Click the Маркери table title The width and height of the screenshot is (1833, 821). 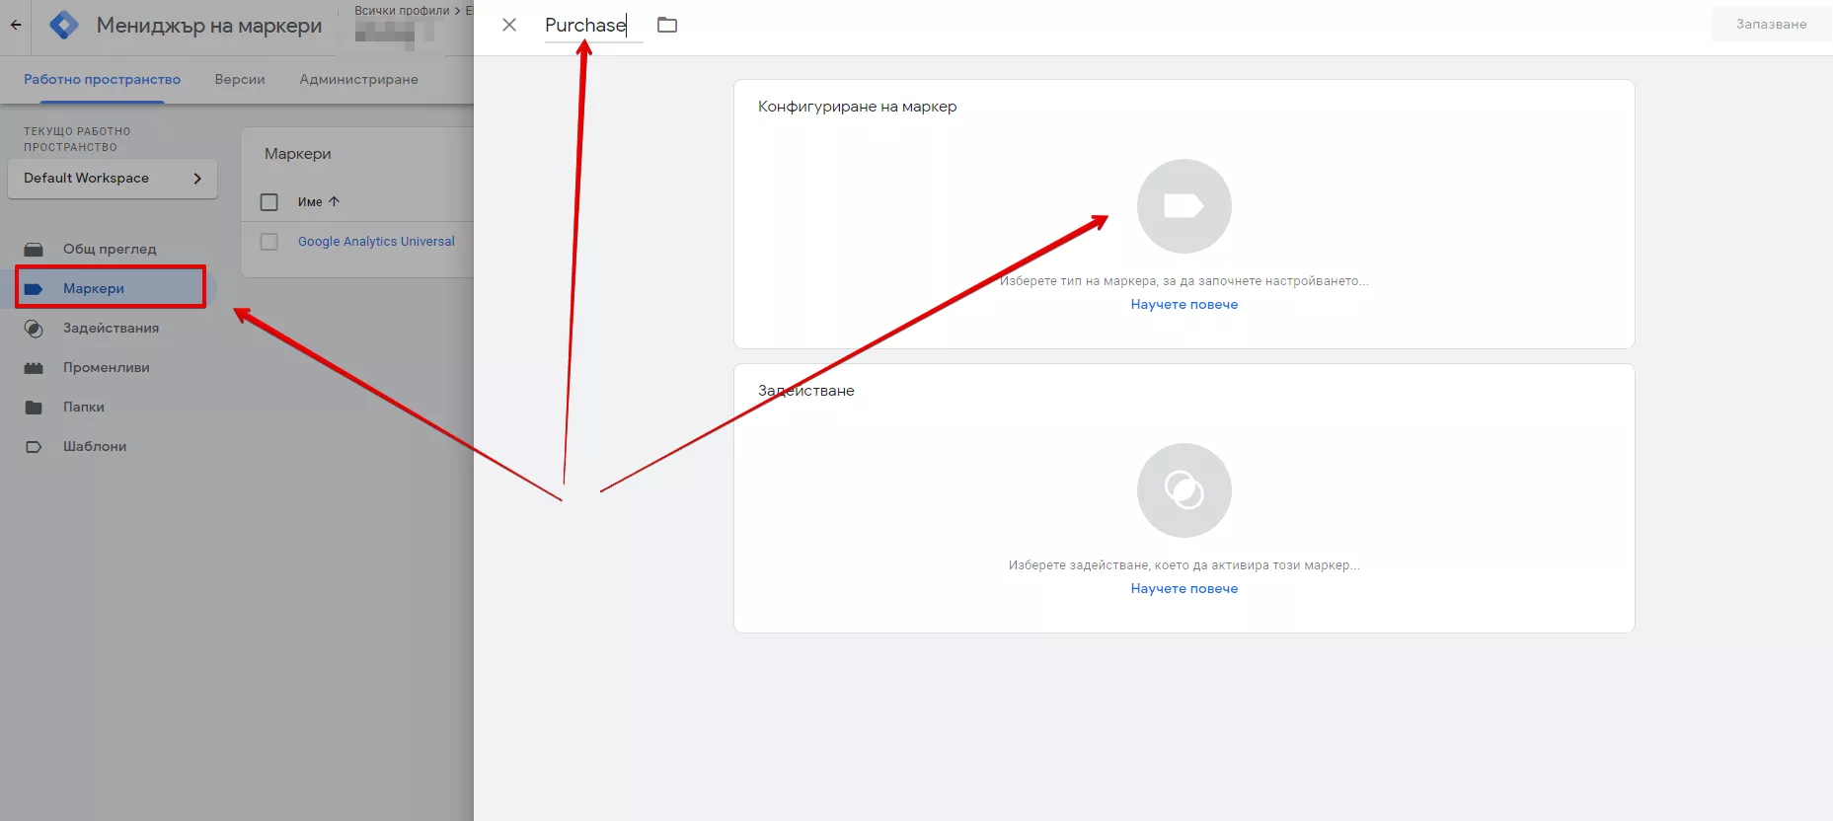coord(298,154)
